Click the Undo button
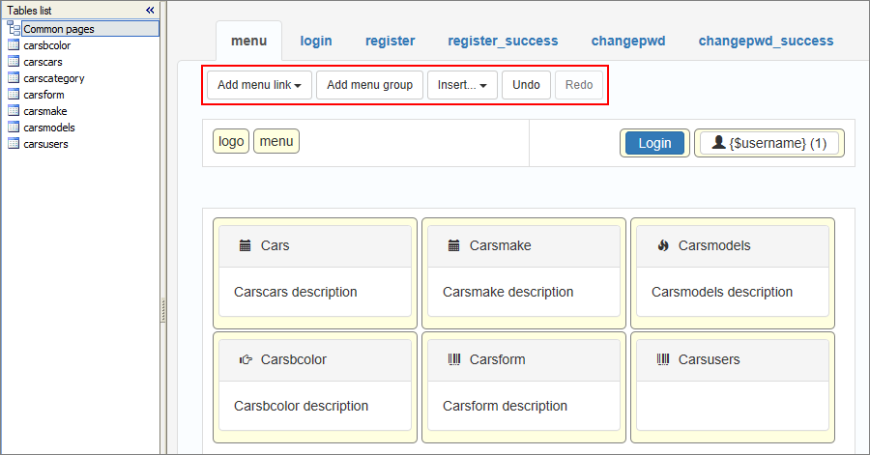The width and height of the screenshot is (870, 455). [x=526, y=85]
